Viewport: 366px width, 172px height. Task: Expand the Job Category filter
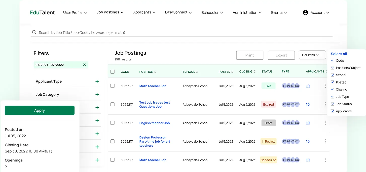point(97,95)
